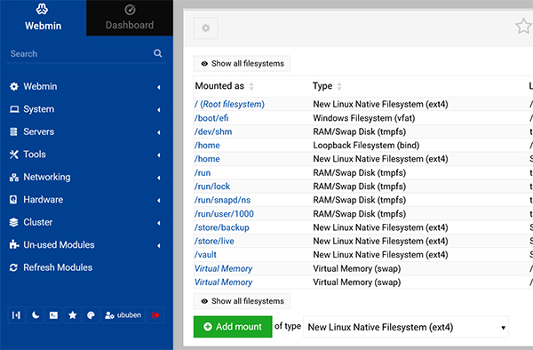The width and height of the screenshot is (533, 350).
Task: Open /run/snapd/ns mount link
Action: tap(222, 200)
